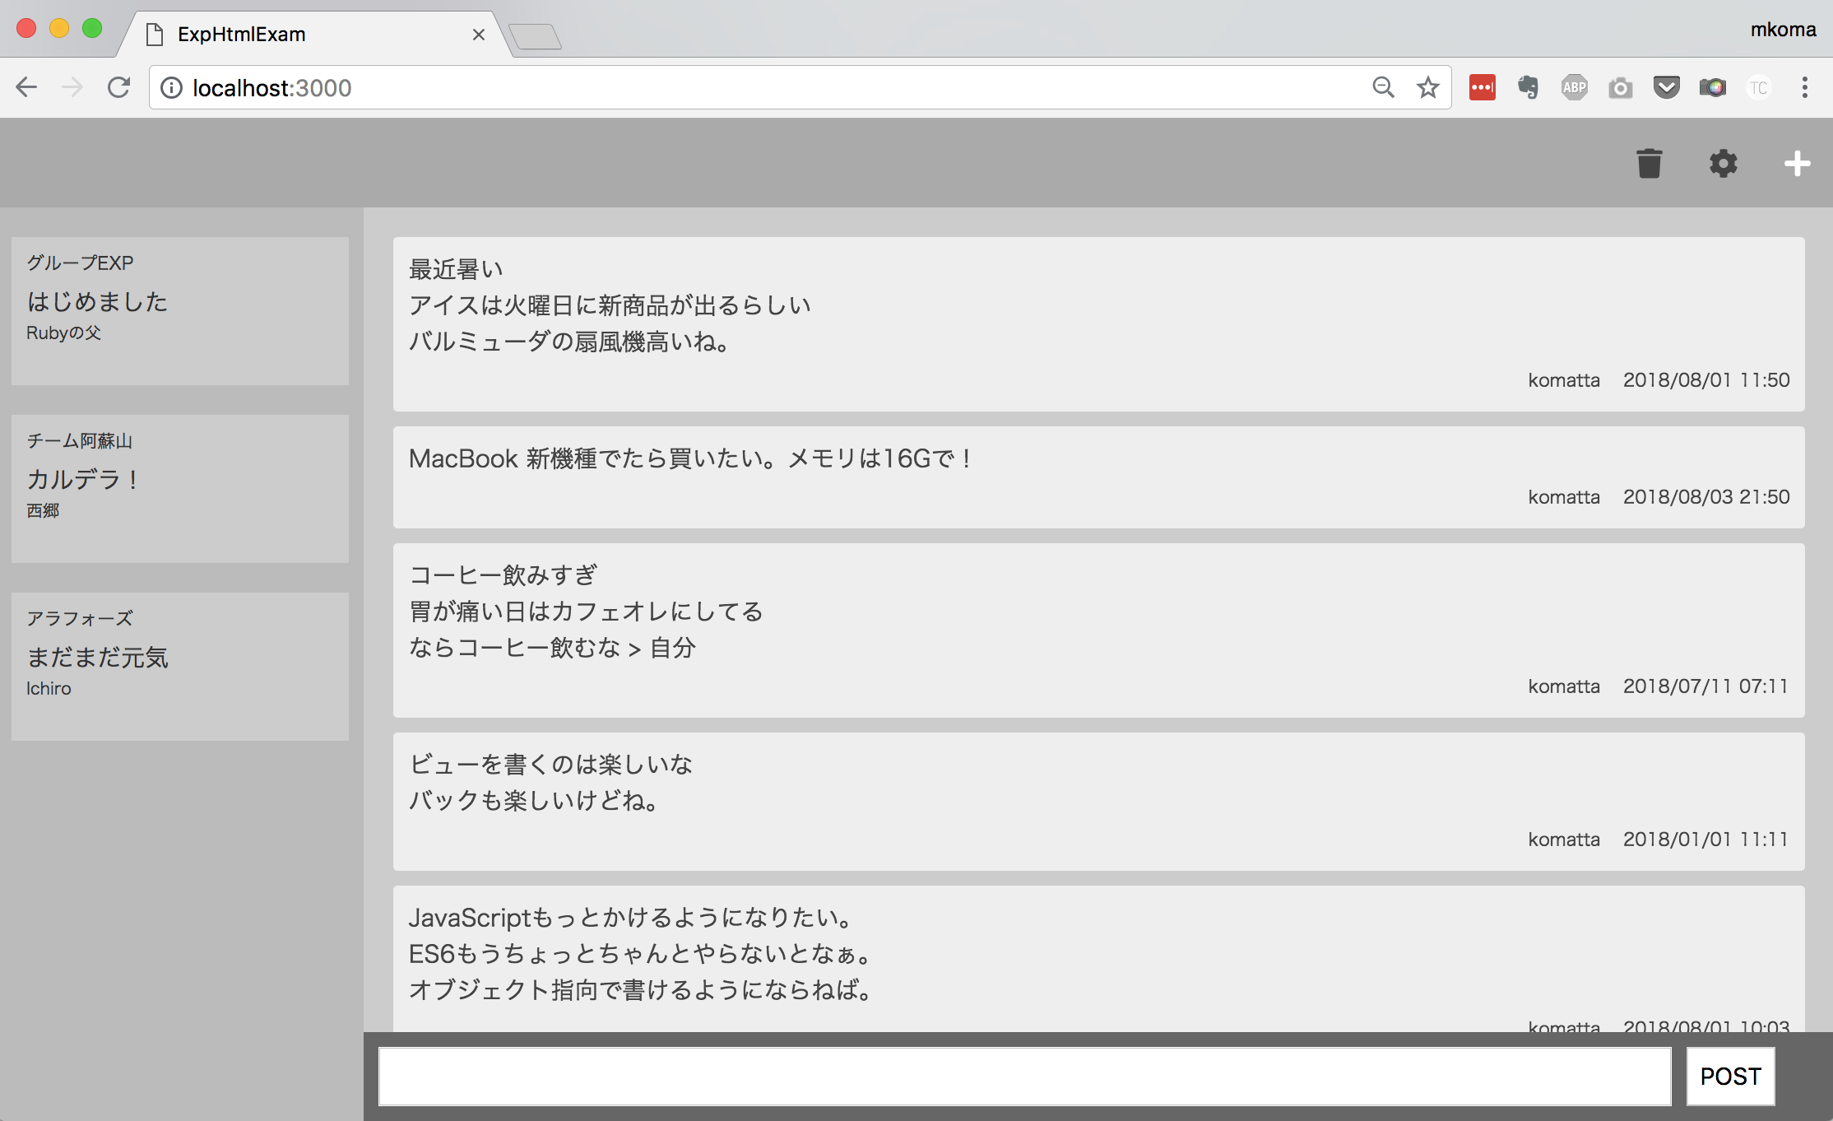This screenshot has height=1121, width=1833.
Task: Click the zoom magnifier in address bar
Action: click(1383, 87)
